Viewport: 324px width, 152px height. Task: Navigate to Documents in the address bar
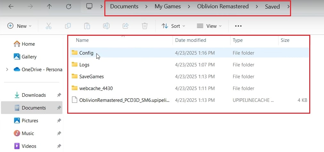pyautogui.click(x=124, y=6)
